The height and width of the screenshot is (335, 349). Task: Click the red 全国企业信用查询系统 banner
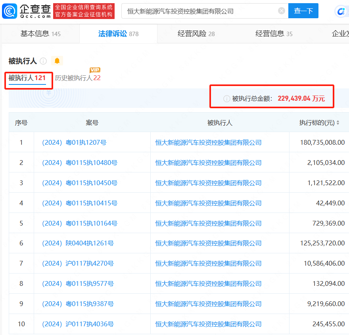(x=84, y=11)
